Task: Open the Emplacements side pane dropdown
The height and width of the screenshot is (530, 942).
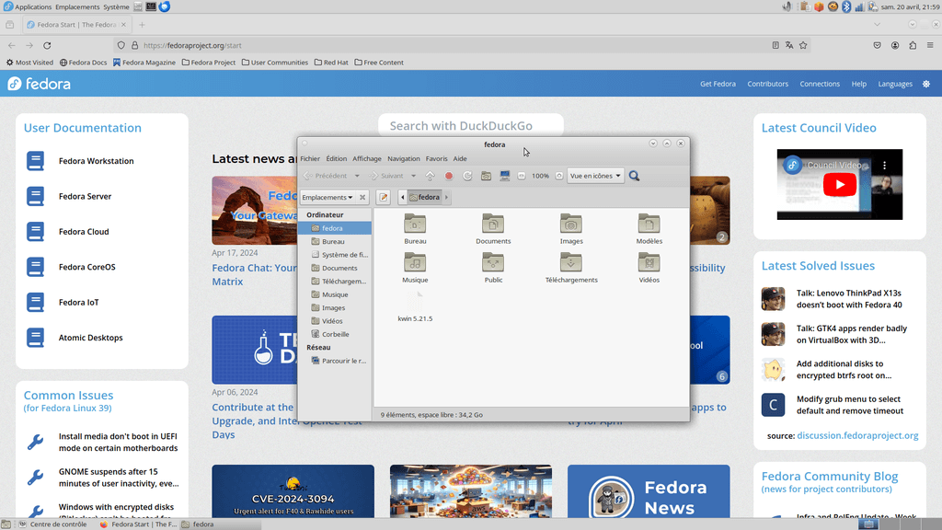Action: pos(327,197)
